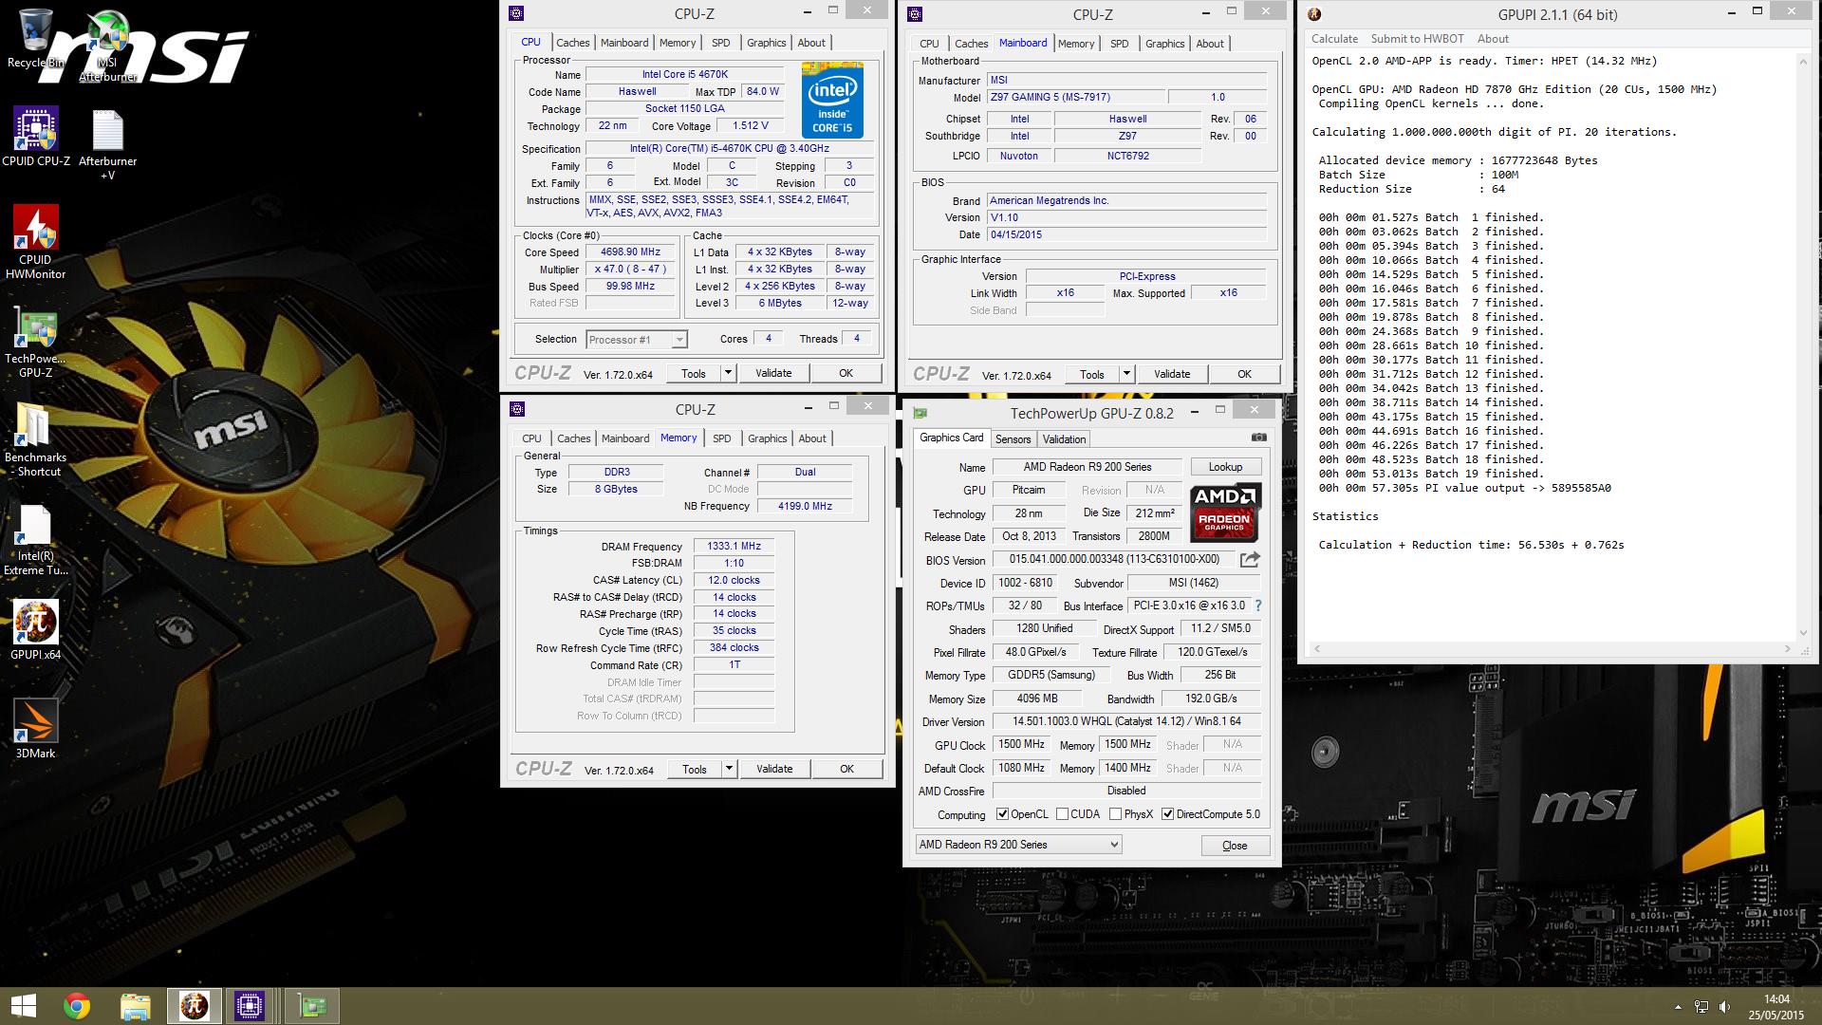Click Validate in CPU-Z CPU window
The height and width of the screenshot is (1025, 1822).
pos(773,374)
